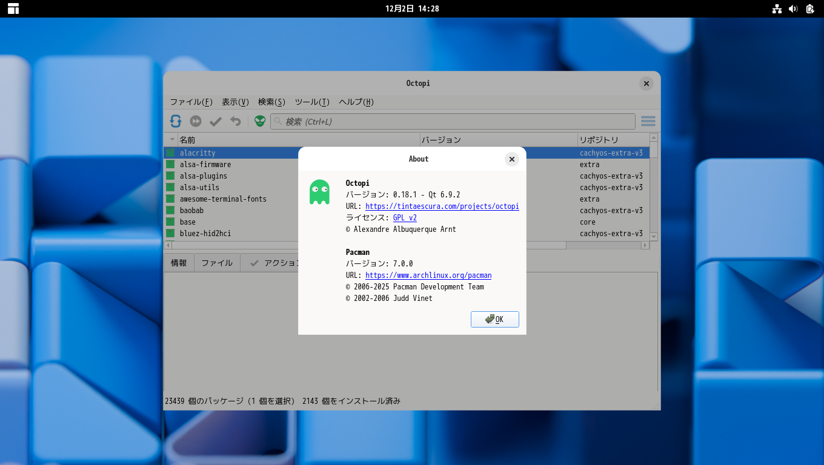Open the Activities overview icon
This screenshot has width=824, height=465.
point(13,8)
